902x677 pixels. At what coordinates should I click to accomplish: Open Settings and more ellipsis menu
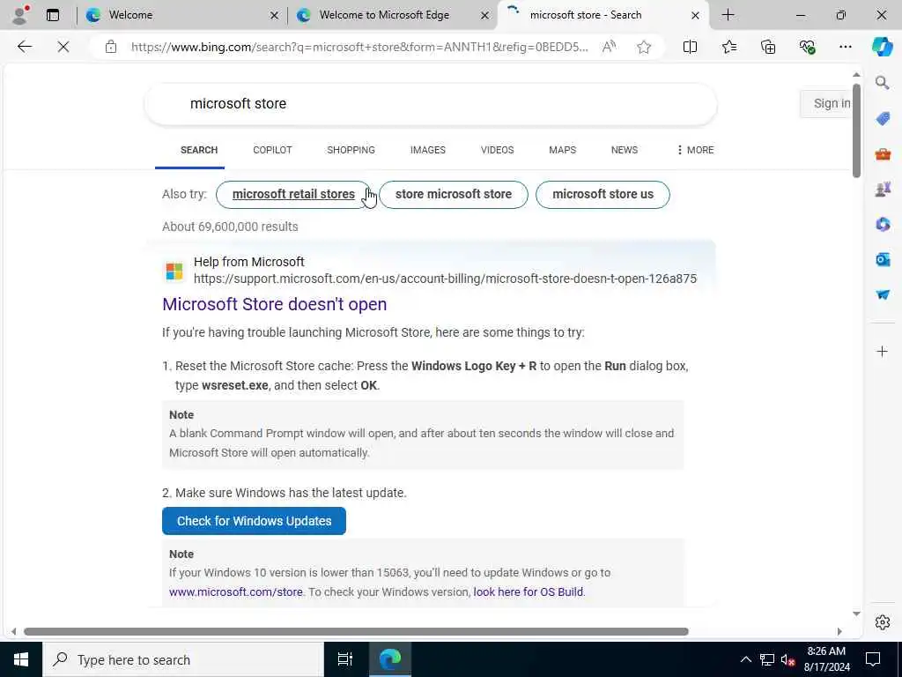(845, 47)
